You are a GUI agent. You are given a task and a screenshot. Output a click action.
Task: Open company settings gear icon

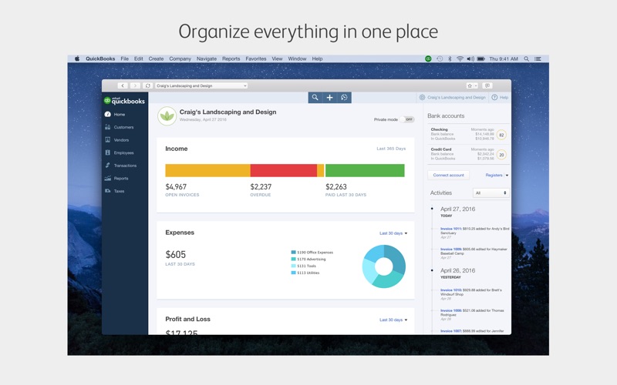coord(422,98)
